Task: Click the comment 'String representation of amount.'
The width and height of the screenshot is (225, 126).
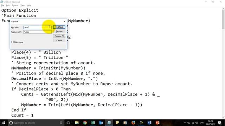Action: pos(53,63)
